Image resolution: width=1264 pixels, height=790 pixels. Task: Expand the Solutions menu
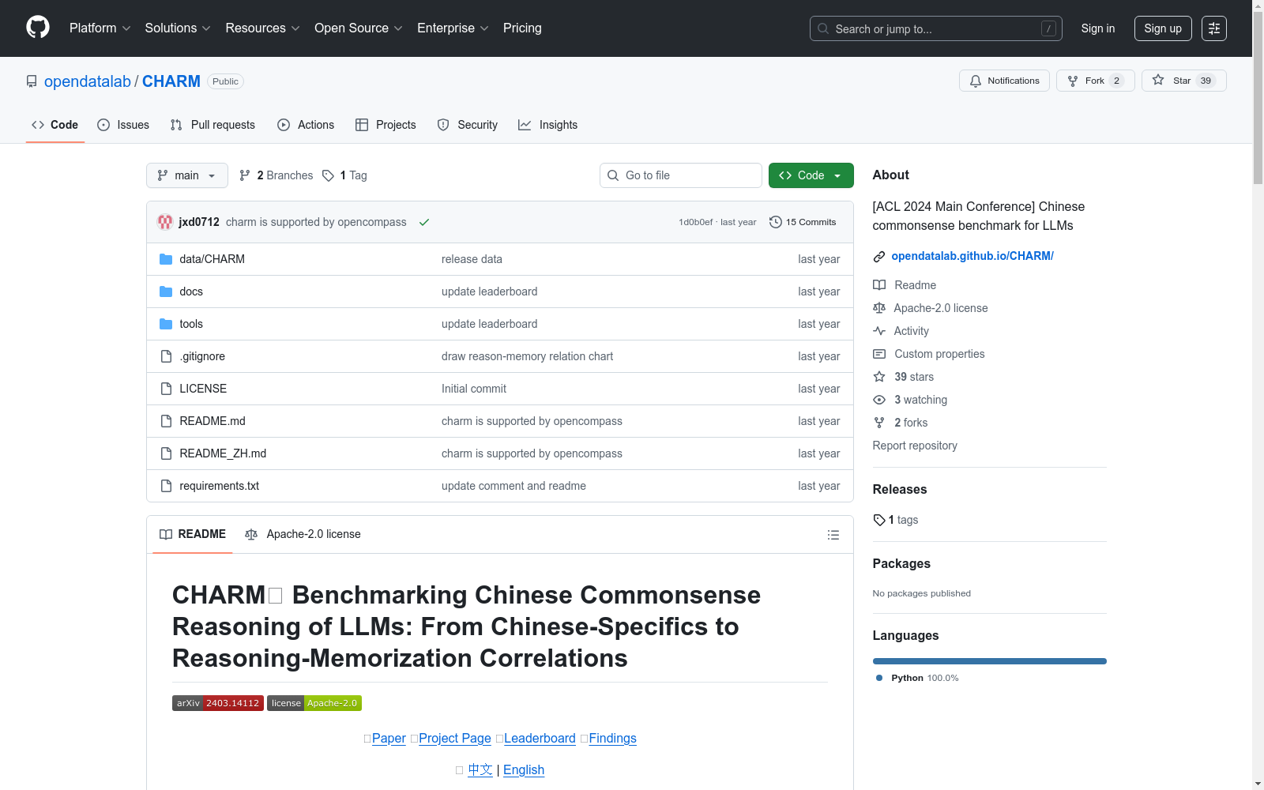click(178, 28)
